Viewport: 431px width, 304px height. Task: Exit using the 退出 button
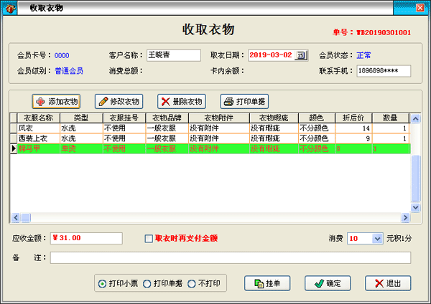click(388, 283)
